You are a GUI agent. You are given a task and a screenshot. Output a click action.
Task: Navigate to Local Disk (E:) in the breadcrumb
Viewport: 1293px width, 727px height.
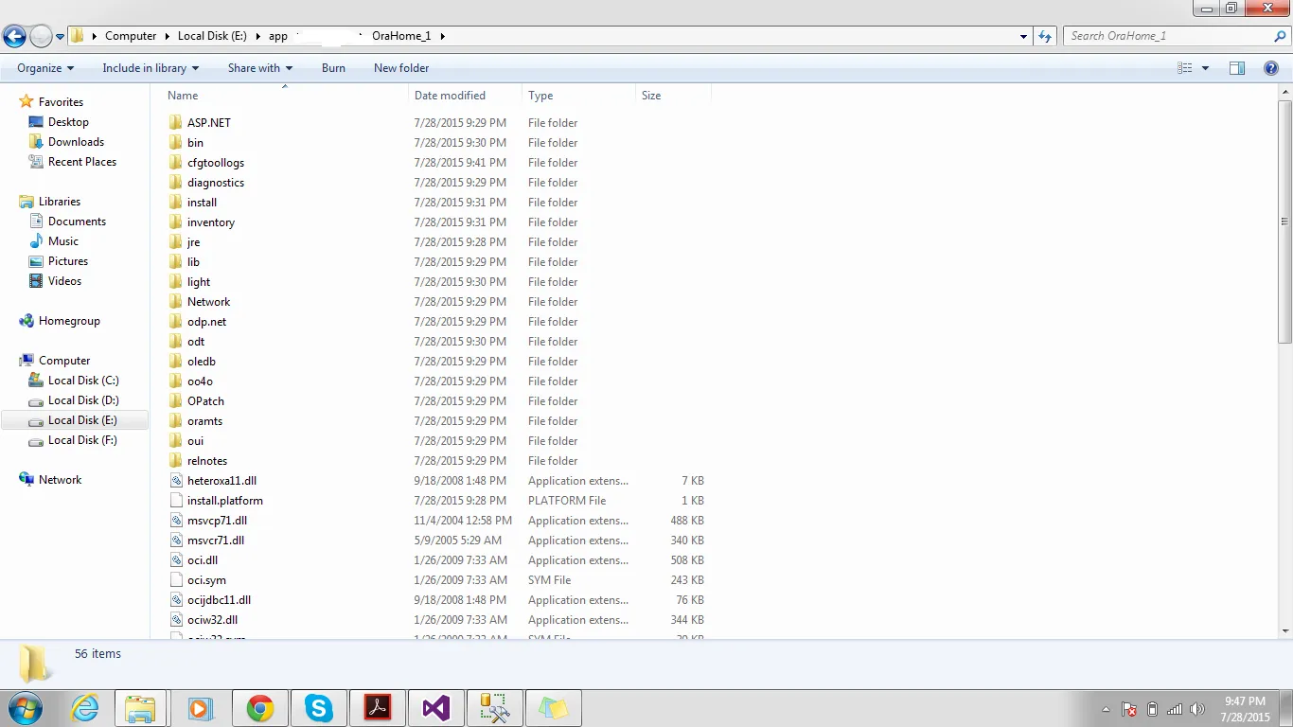pos(212,36)
